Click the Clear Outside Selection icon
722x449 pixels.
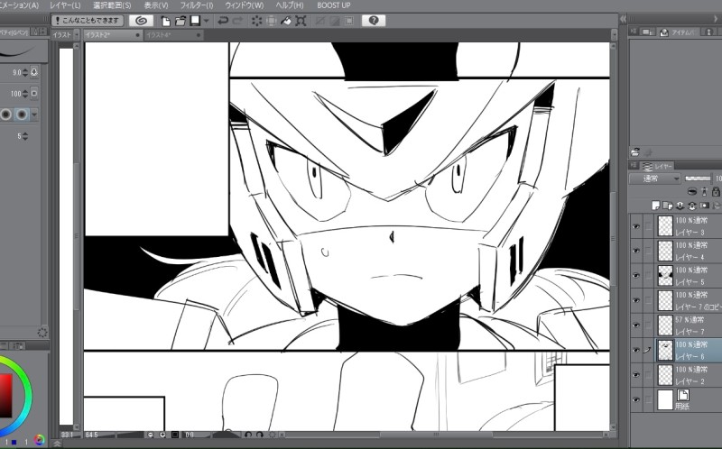[272, 21]
